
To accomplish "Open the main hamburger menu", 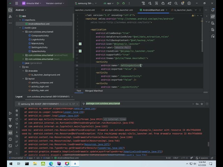I will click(x=17, y=3).
